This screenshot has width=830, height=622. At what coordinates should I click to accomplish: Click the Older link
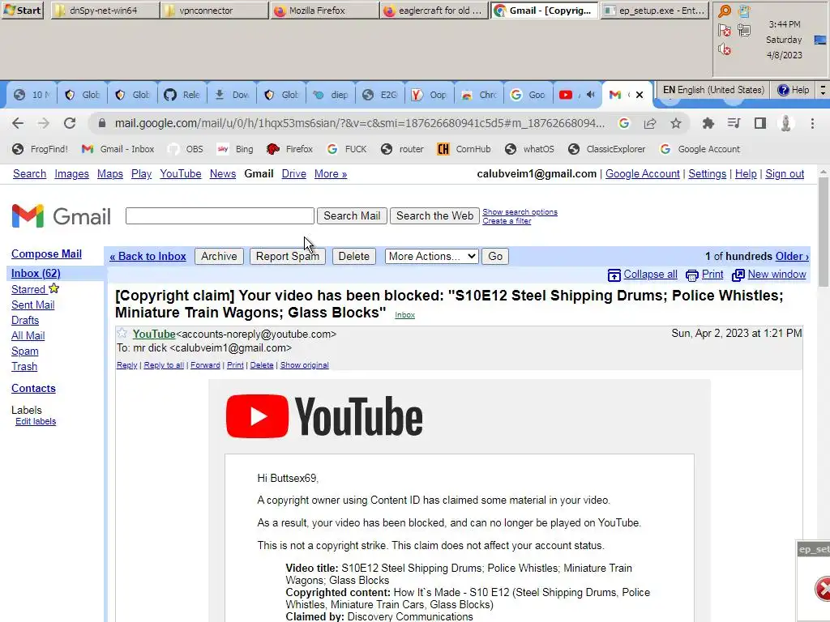coord(792,257)
